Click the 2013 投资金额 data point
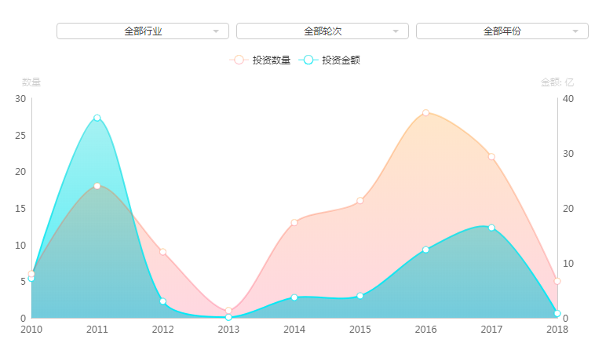595x350 pixels. pos(228,317)
